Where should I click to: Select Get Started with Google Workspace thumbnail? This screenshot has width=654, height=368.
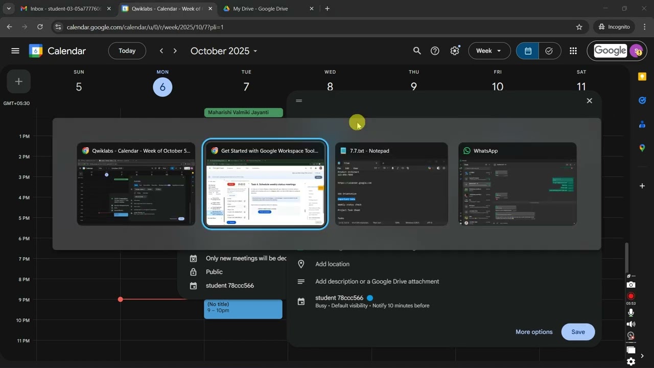(265, 184)
